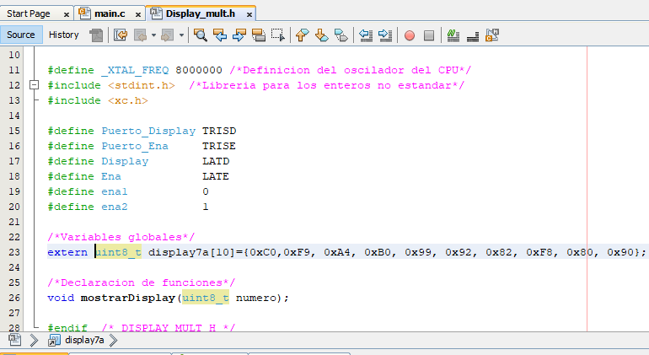Click #endif directive on line 28
The width and height of the screenshot is (649, 355).
[x=67, y=328]
